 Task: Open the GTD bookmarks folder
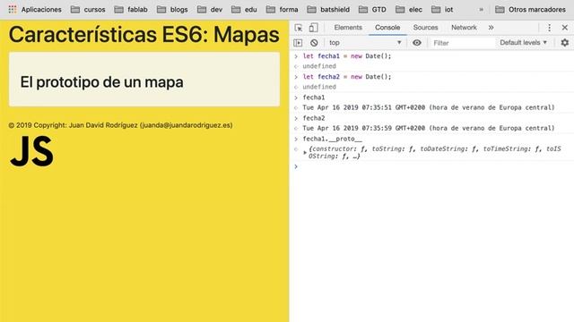(372, 10)
